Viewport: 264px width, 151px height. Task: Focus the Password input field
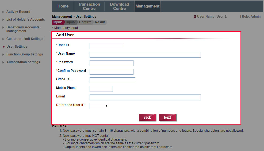112,63
